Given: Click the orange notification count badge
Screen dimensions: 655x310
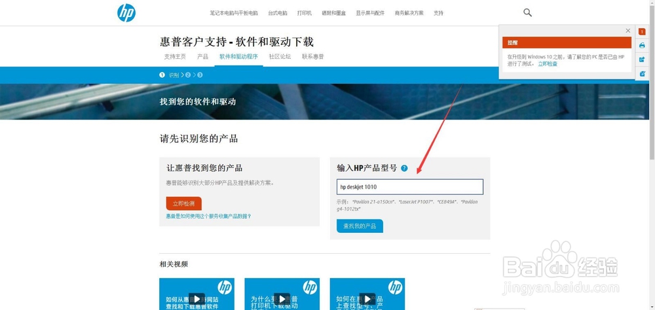Looking at the screenshot, I should (x=642, y=31).
